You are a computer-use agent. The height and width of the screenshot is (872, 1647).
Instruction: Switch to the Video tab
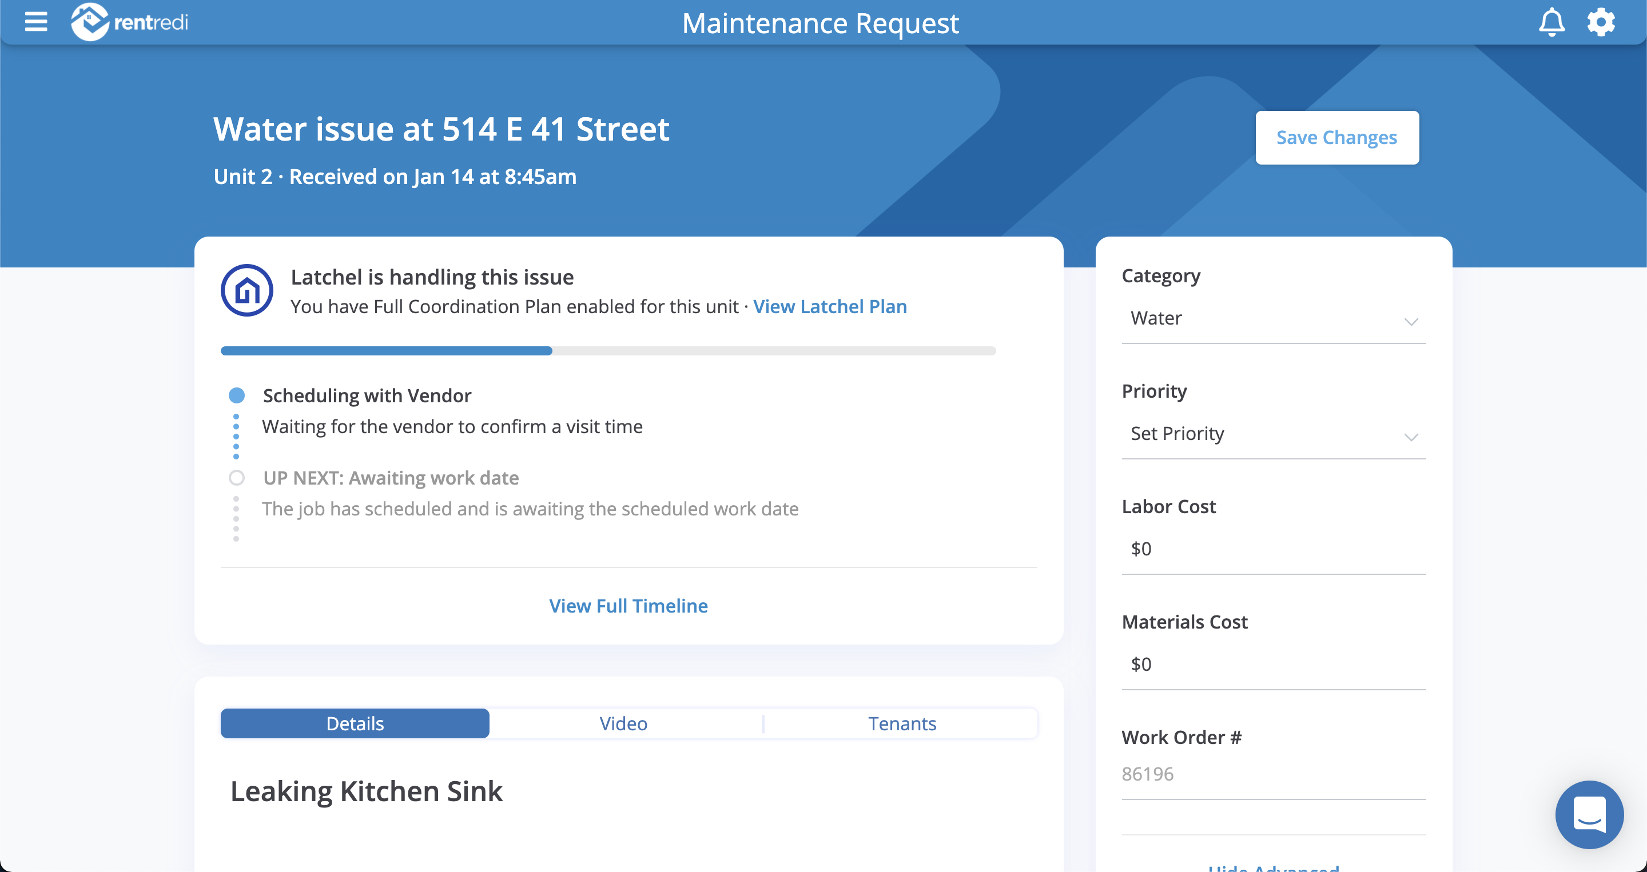point(623,723)
